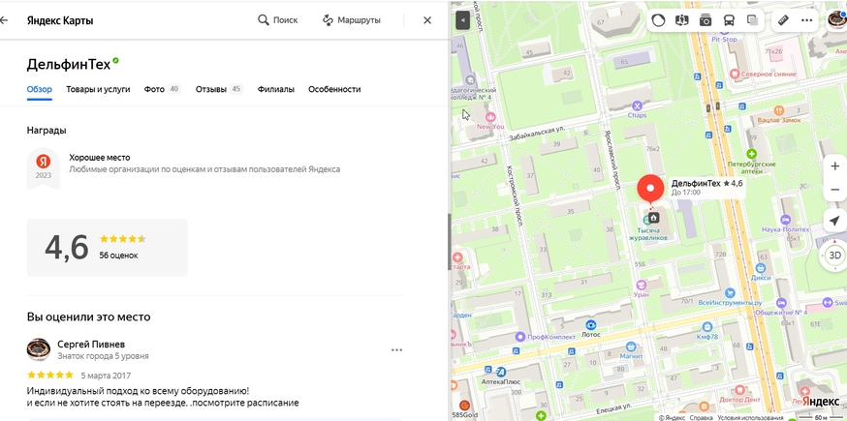
Task: Click the Ярославский просп. street label
Action: point(612,160)
